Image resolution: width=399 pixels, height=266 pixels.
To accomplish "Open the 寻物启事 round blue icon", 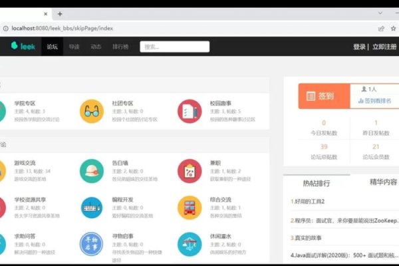I will pyautogui.click(x=91, y=244).
